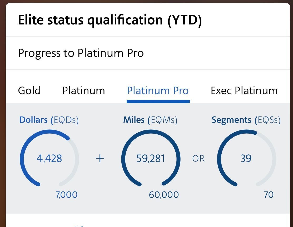Select the Platinum tab
This screenshot has width=293, height=227.
(83, 91)
